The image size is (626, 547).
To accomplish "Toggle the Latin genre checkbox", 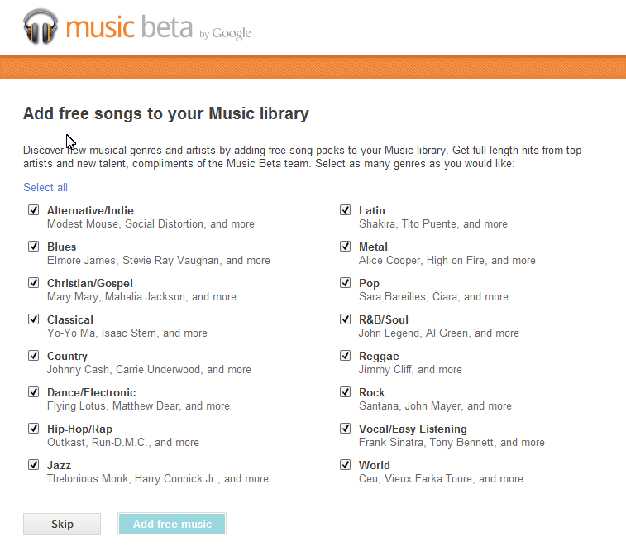I will pos(346,210).
